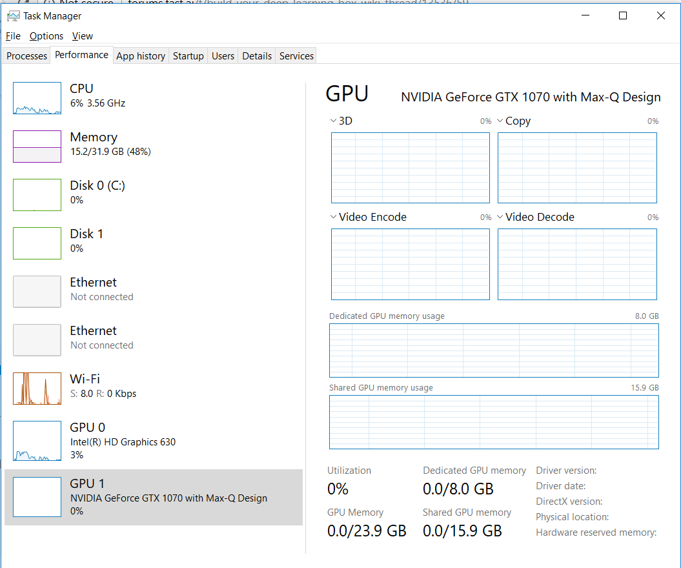Viewport: 681px width, 568px height.
Task: Expand the 3D engine dropdown chevron
Action: pos(333,121)
